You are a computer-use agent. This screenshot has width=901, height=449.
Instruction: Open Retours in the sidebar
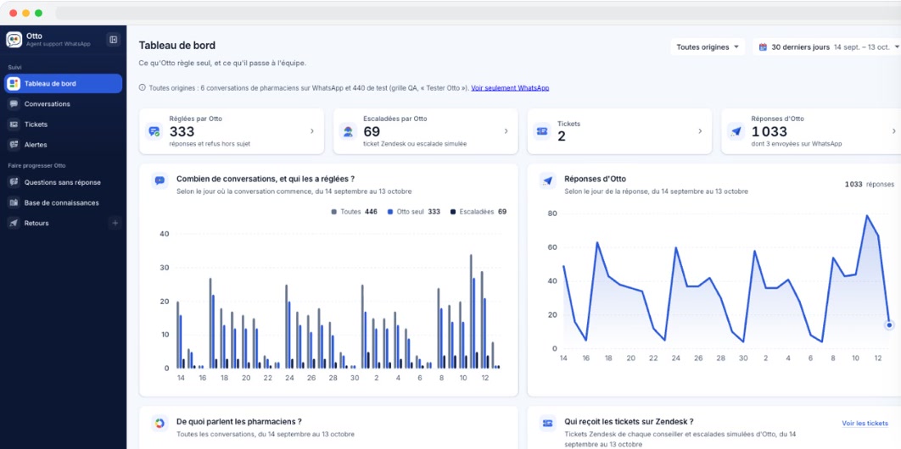[x=56, y=223]
